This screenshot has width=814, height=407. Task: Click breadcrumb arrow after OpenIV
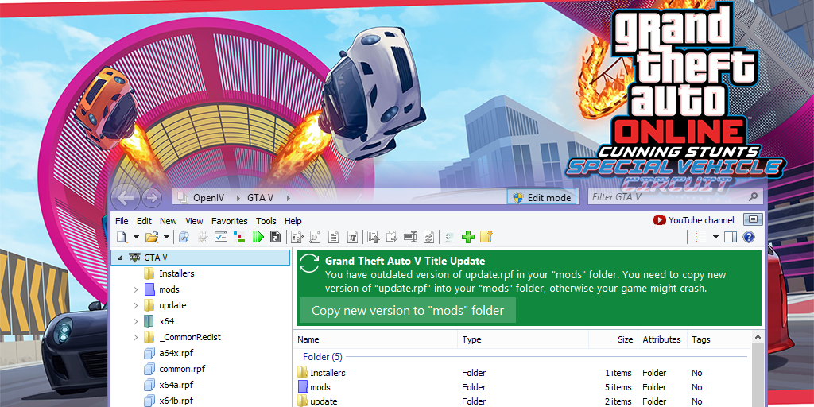point(238,198)
